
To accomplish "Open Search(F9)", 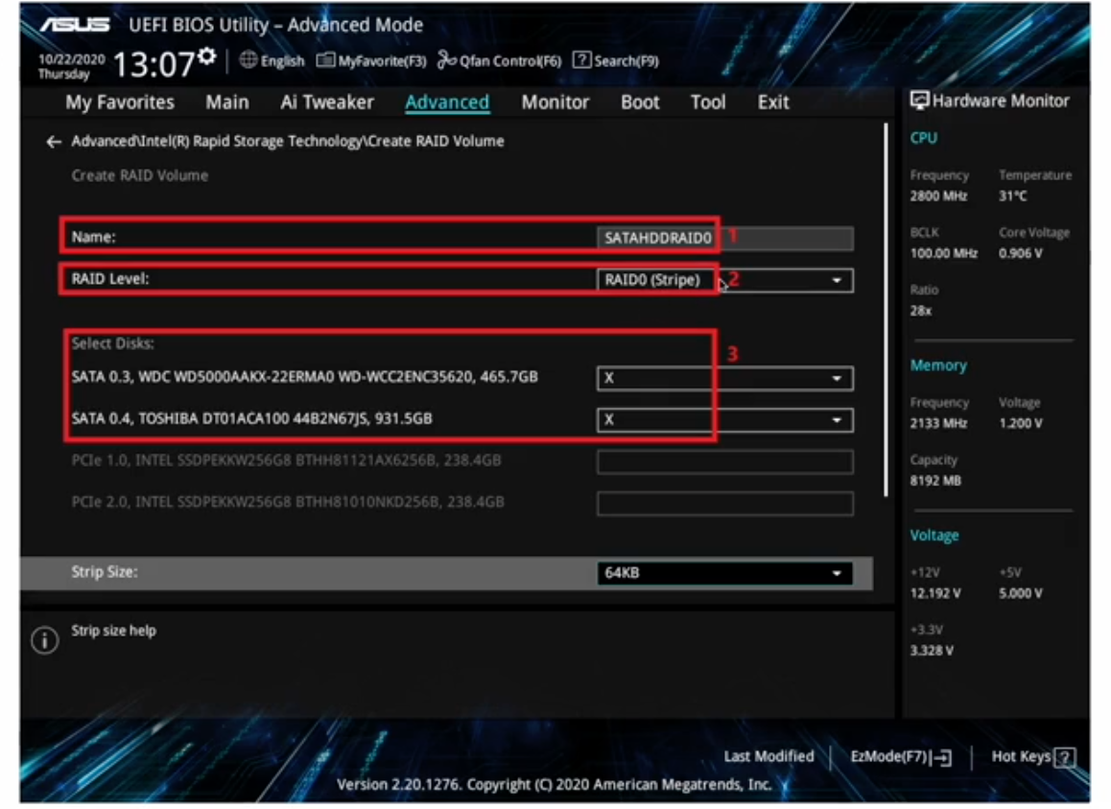I will (x=626, y=61).
